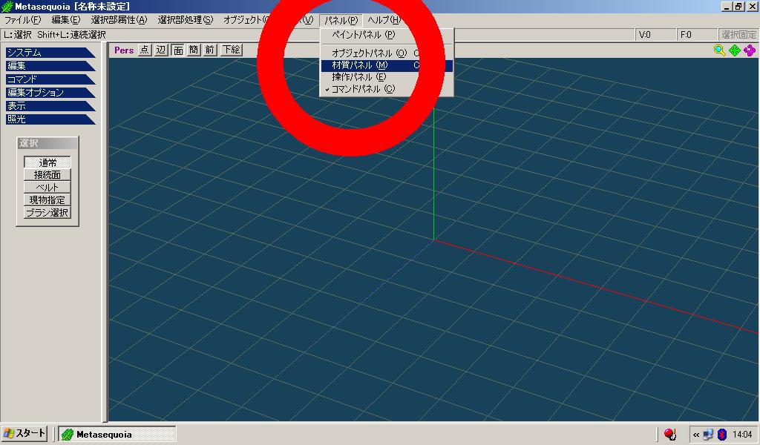Open the オブジェクト menu
The height and width of the screenshot is (445, 760).
[245, 20]
